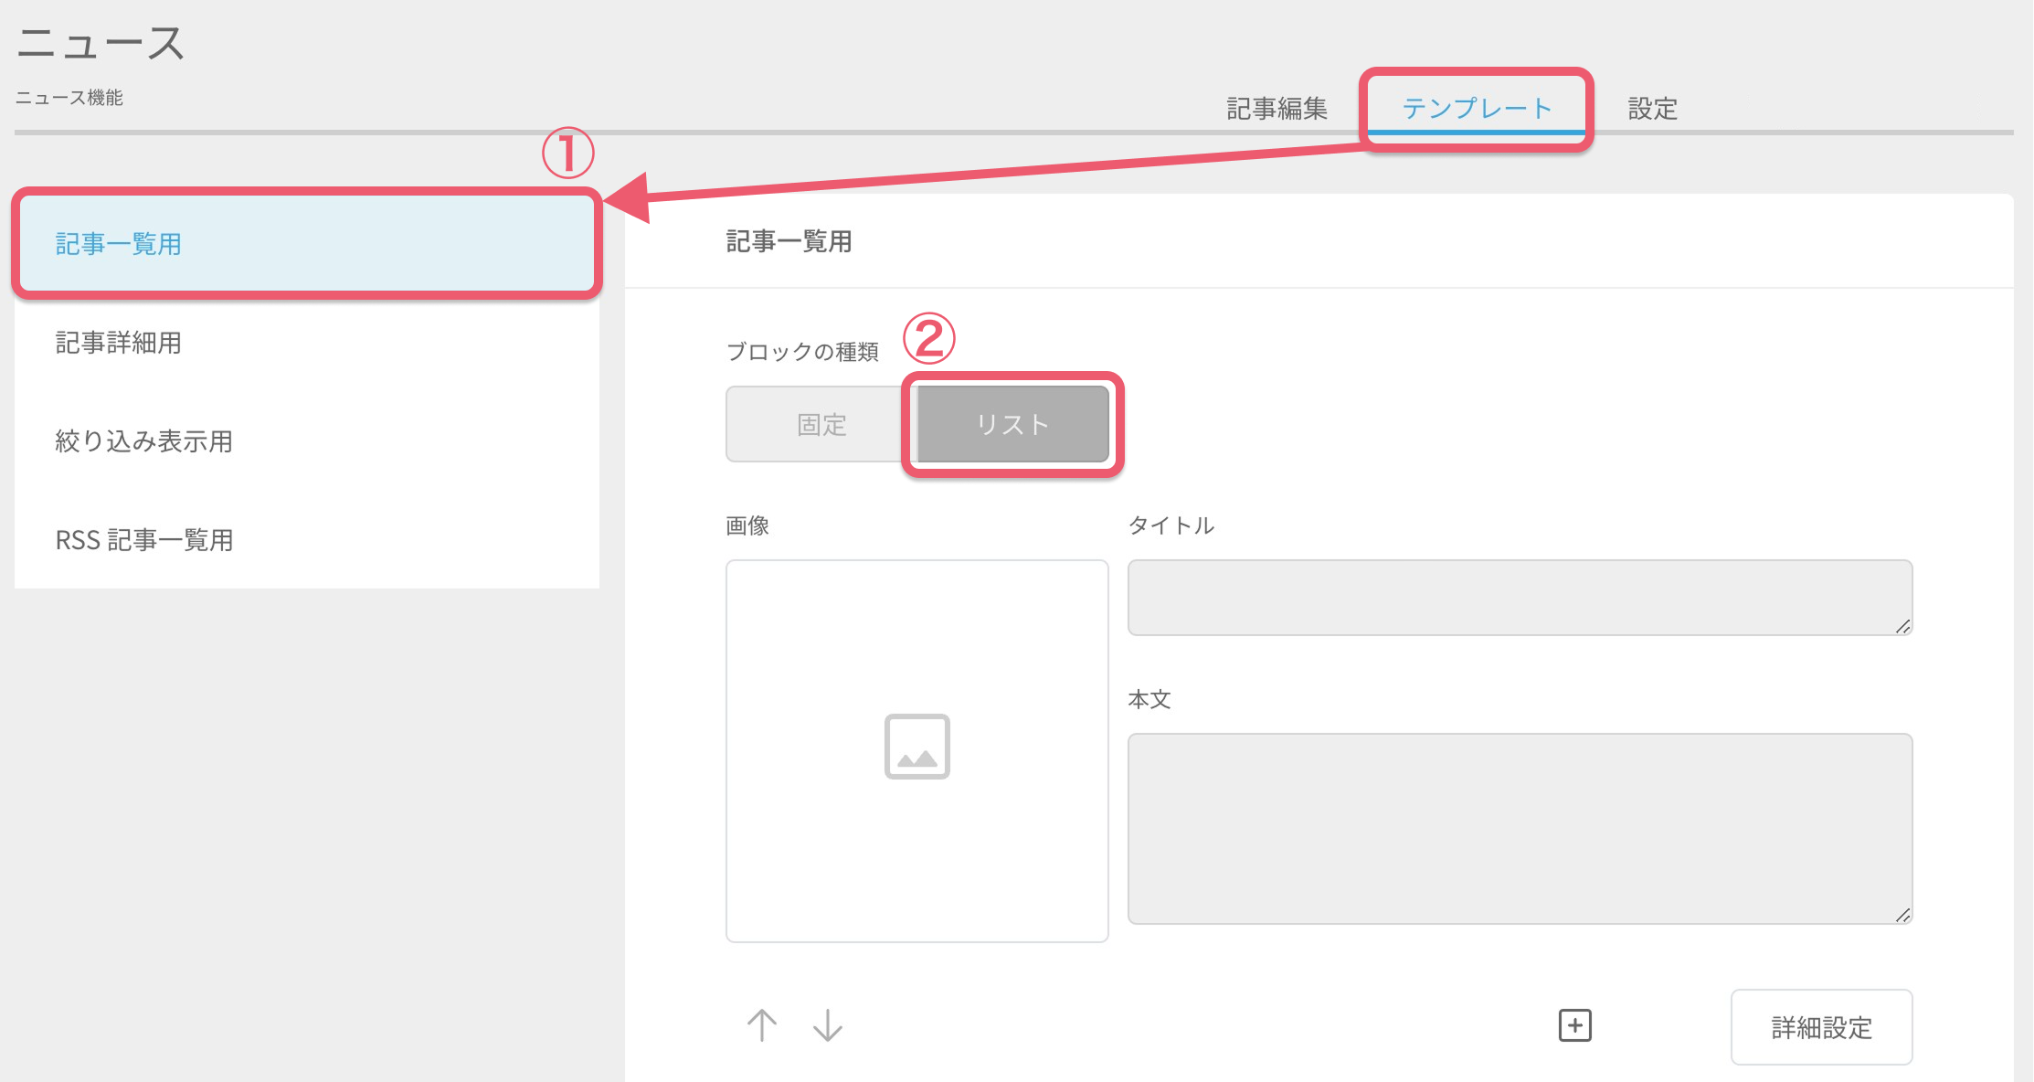Screen dimensions: 2034x1082
Task: Open RSS 記事一覧用 template item
Action: point(307,539)
